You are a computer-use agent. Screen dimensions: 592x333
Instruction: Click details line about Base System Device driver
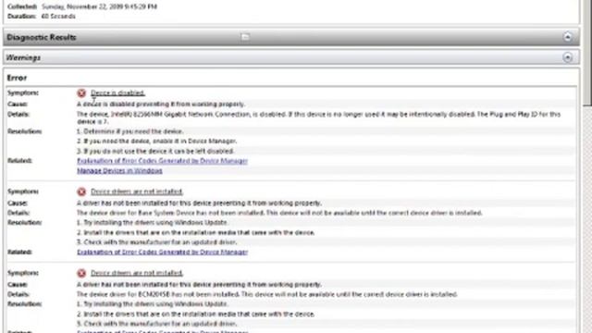pyautogui.click(x=279, y=213)
